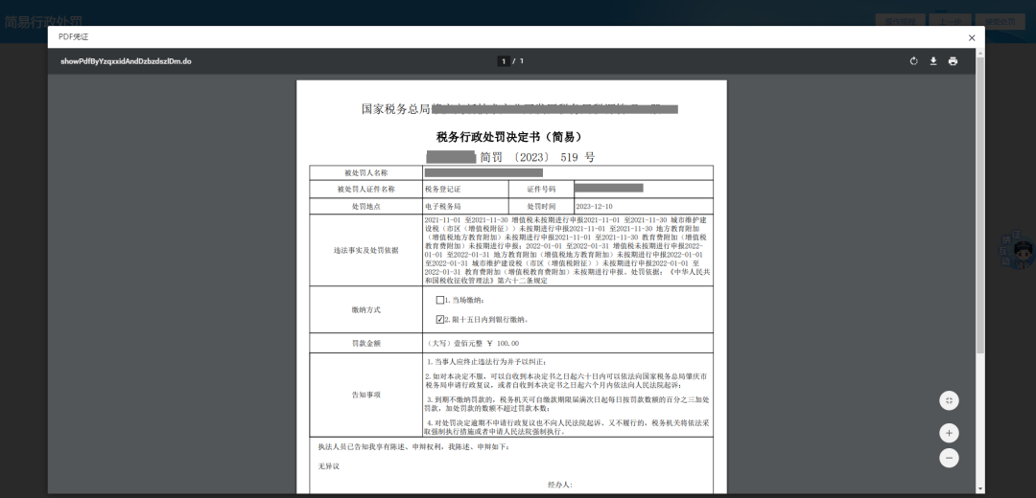Click the 罚款金额 amount cell

pos(568,343)
